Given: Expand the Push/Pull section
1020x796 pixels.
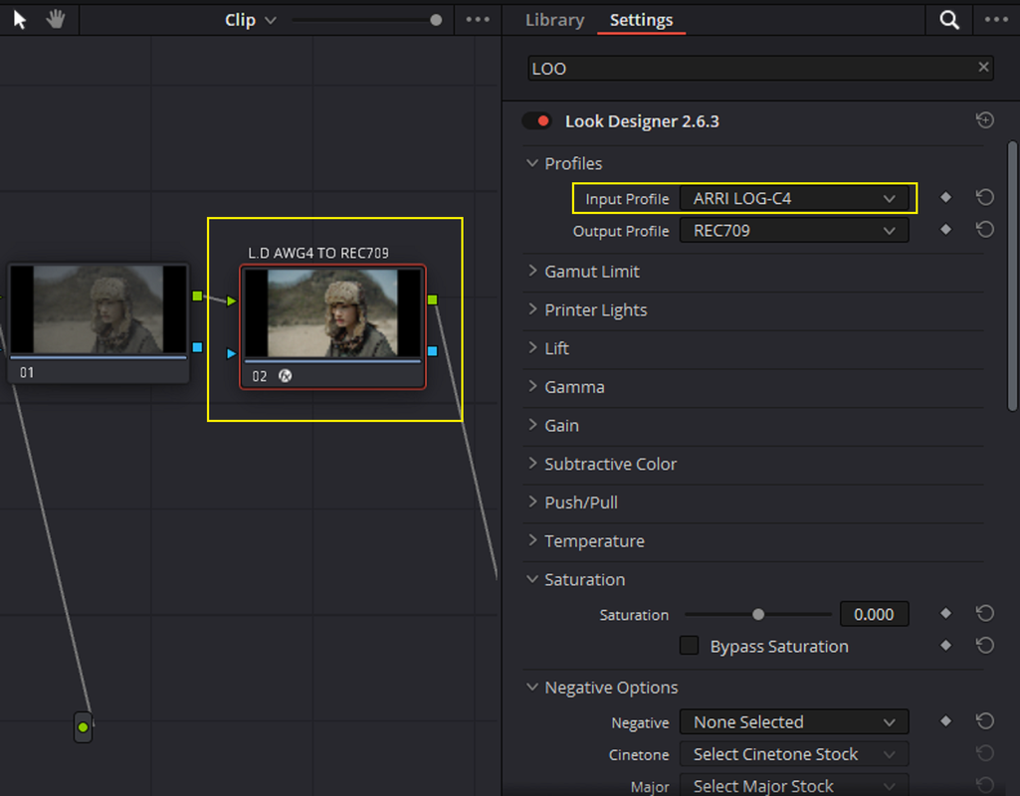Looking at the screenshot, I should pyautogui.click(x=532, y=501).
